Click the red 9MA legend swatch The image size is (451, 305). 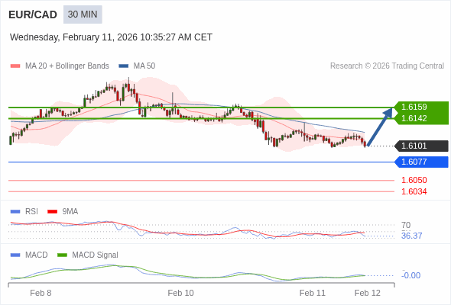[52, 212]
